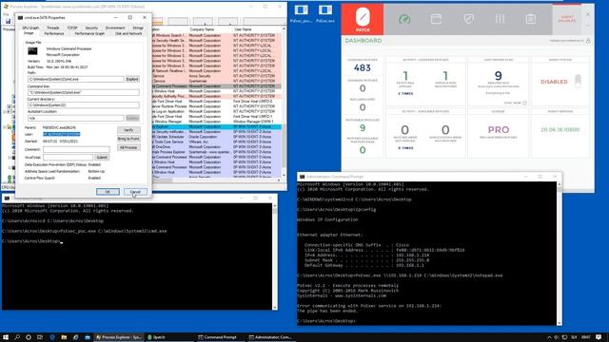This screenshot has height=342, width=609.
Task: Click the 0patch user account icon
Action: (x=588, y=41)
